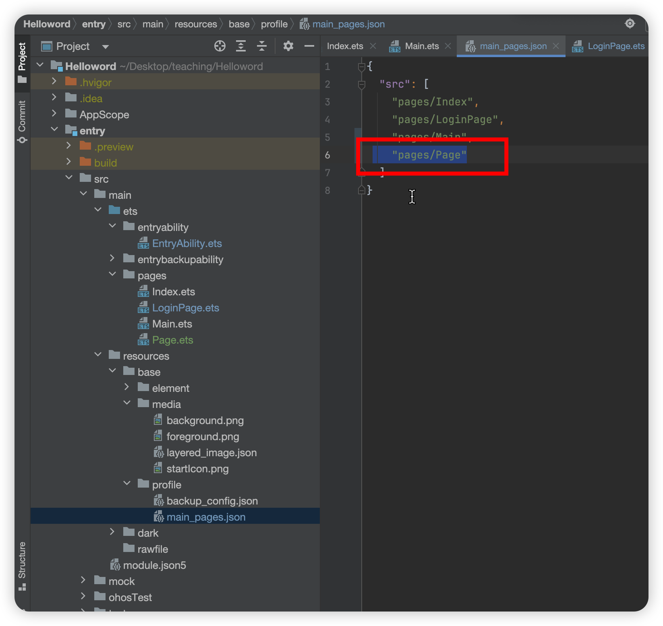Open the Commit tool window

pos(22,121)
